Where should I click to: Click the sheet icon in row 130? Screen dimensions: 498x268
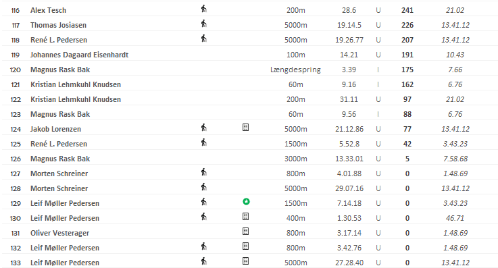pyautogui.click(x=245, y=217)
